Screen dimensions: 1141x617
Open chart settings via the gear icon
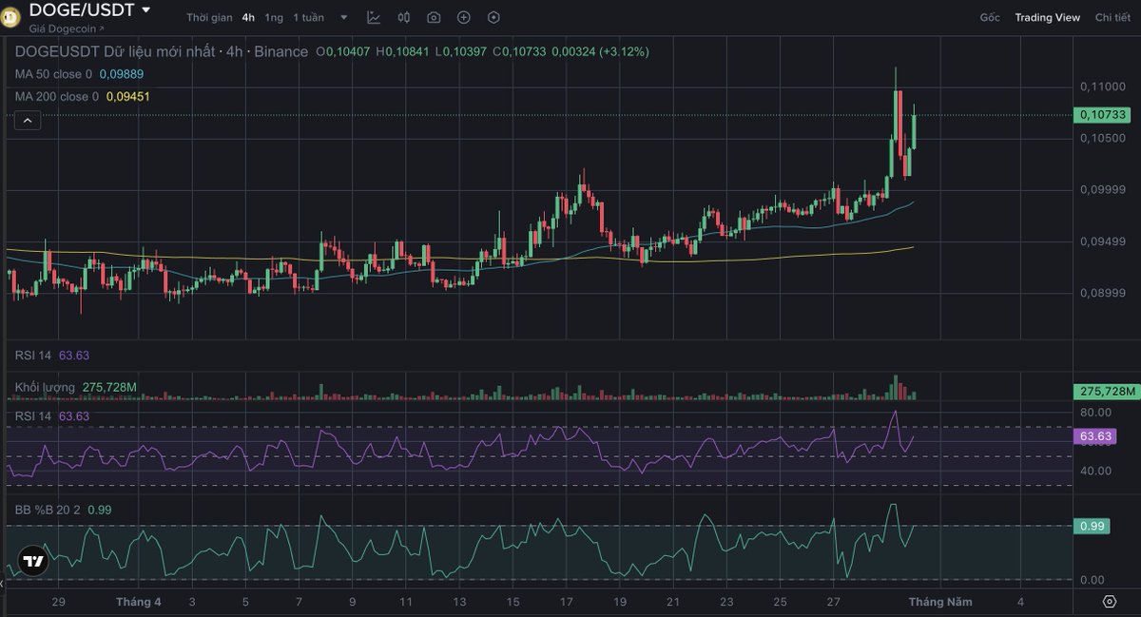click(x=493, y=17)
